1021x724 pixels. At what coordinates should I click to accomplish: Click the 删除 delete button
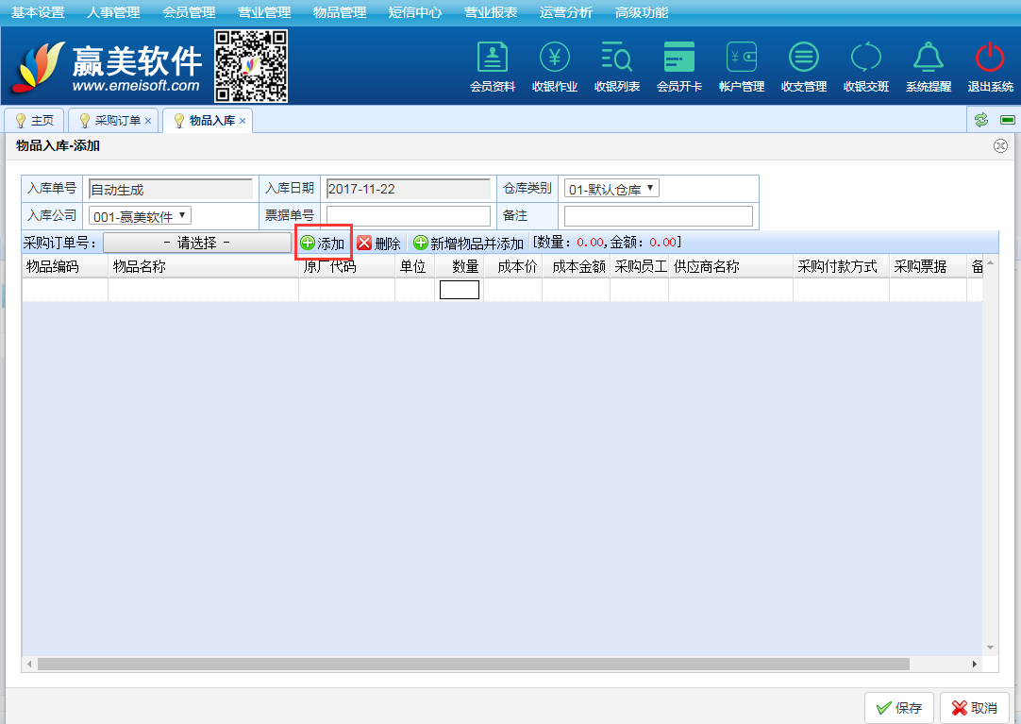click(379, 244)
